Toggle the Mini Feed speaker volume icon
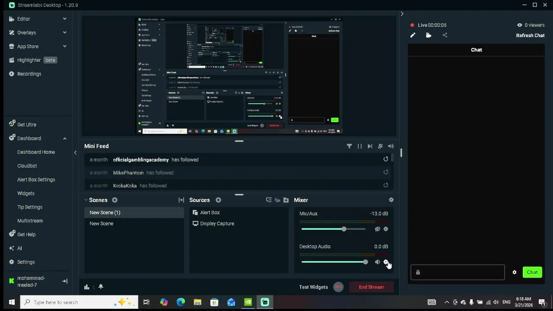The height and width of the screenshot is (311, 553). (x=391, y=146)
